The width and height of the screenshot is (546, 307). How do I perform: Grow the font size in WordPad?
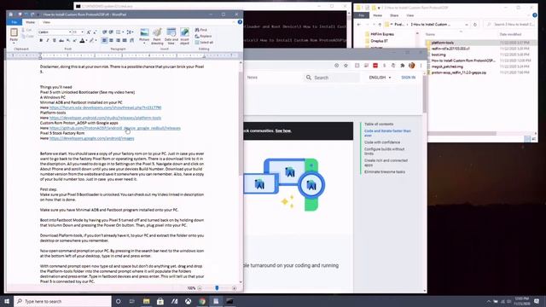point(89,32)
